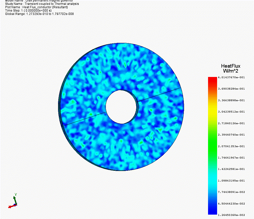
Task: Click the split line on disk's right side
Action: pyautogui.click(x=160, y=94)
